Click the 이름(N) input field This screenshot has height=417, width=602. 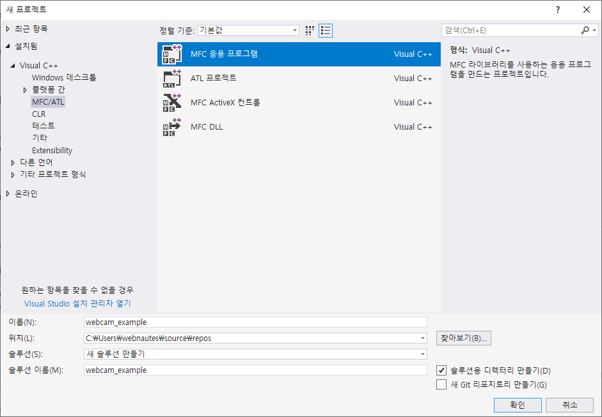pos(255,322)
